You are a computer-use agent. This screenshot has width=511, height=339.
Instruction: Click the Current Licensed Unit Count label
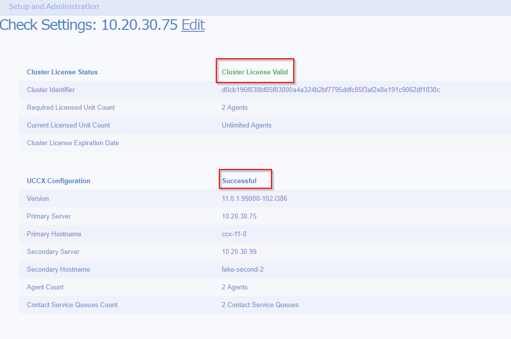coord(68,125)
